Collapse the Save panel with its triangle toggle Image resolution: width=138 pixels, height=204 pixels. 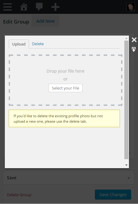[128, 178]
